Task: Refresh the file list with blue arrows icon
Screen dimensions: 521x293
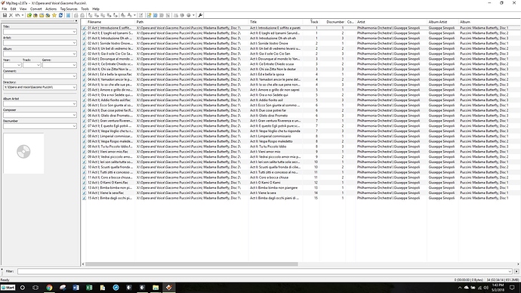Action: [60, 15]
